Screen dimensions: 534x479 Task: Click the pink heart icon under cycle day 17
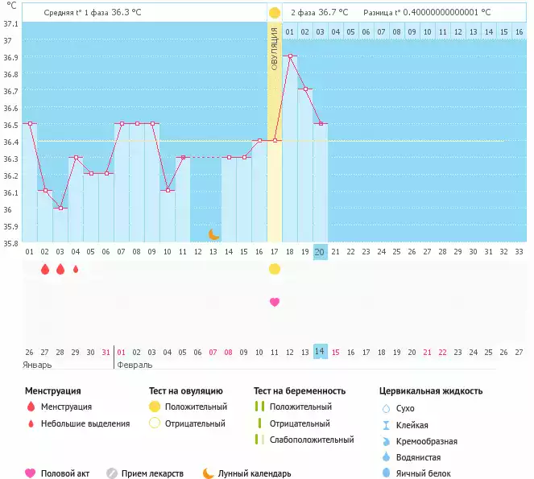(275, 302)
